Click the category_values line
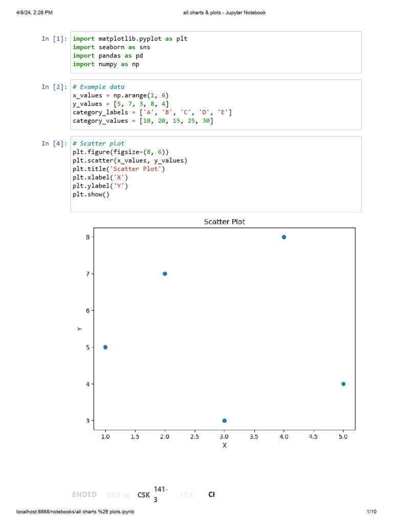Screen dimensions: 393x524 tap(143, 121)
